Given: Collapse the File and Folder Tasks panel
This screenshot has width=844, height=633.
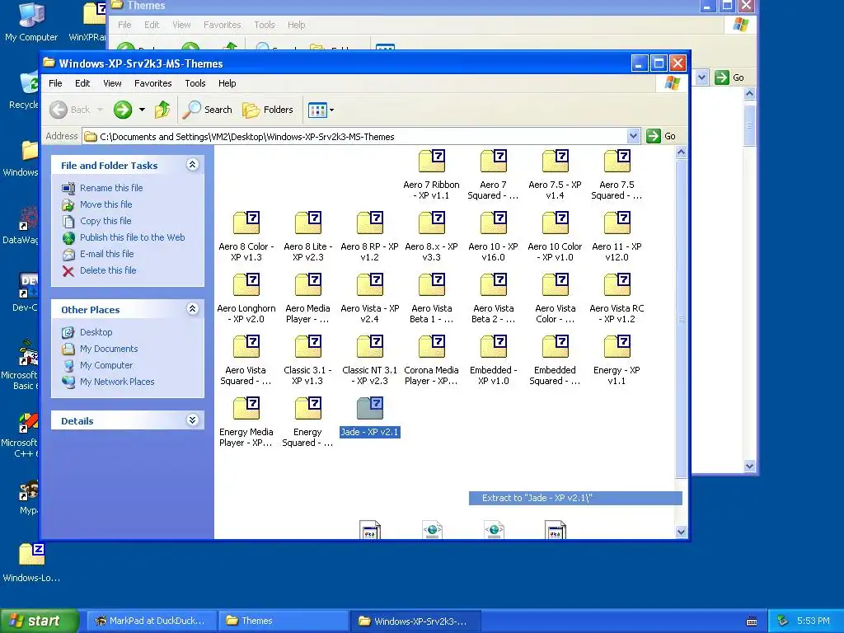Looking at the screenshot, I should pos(192,165).
